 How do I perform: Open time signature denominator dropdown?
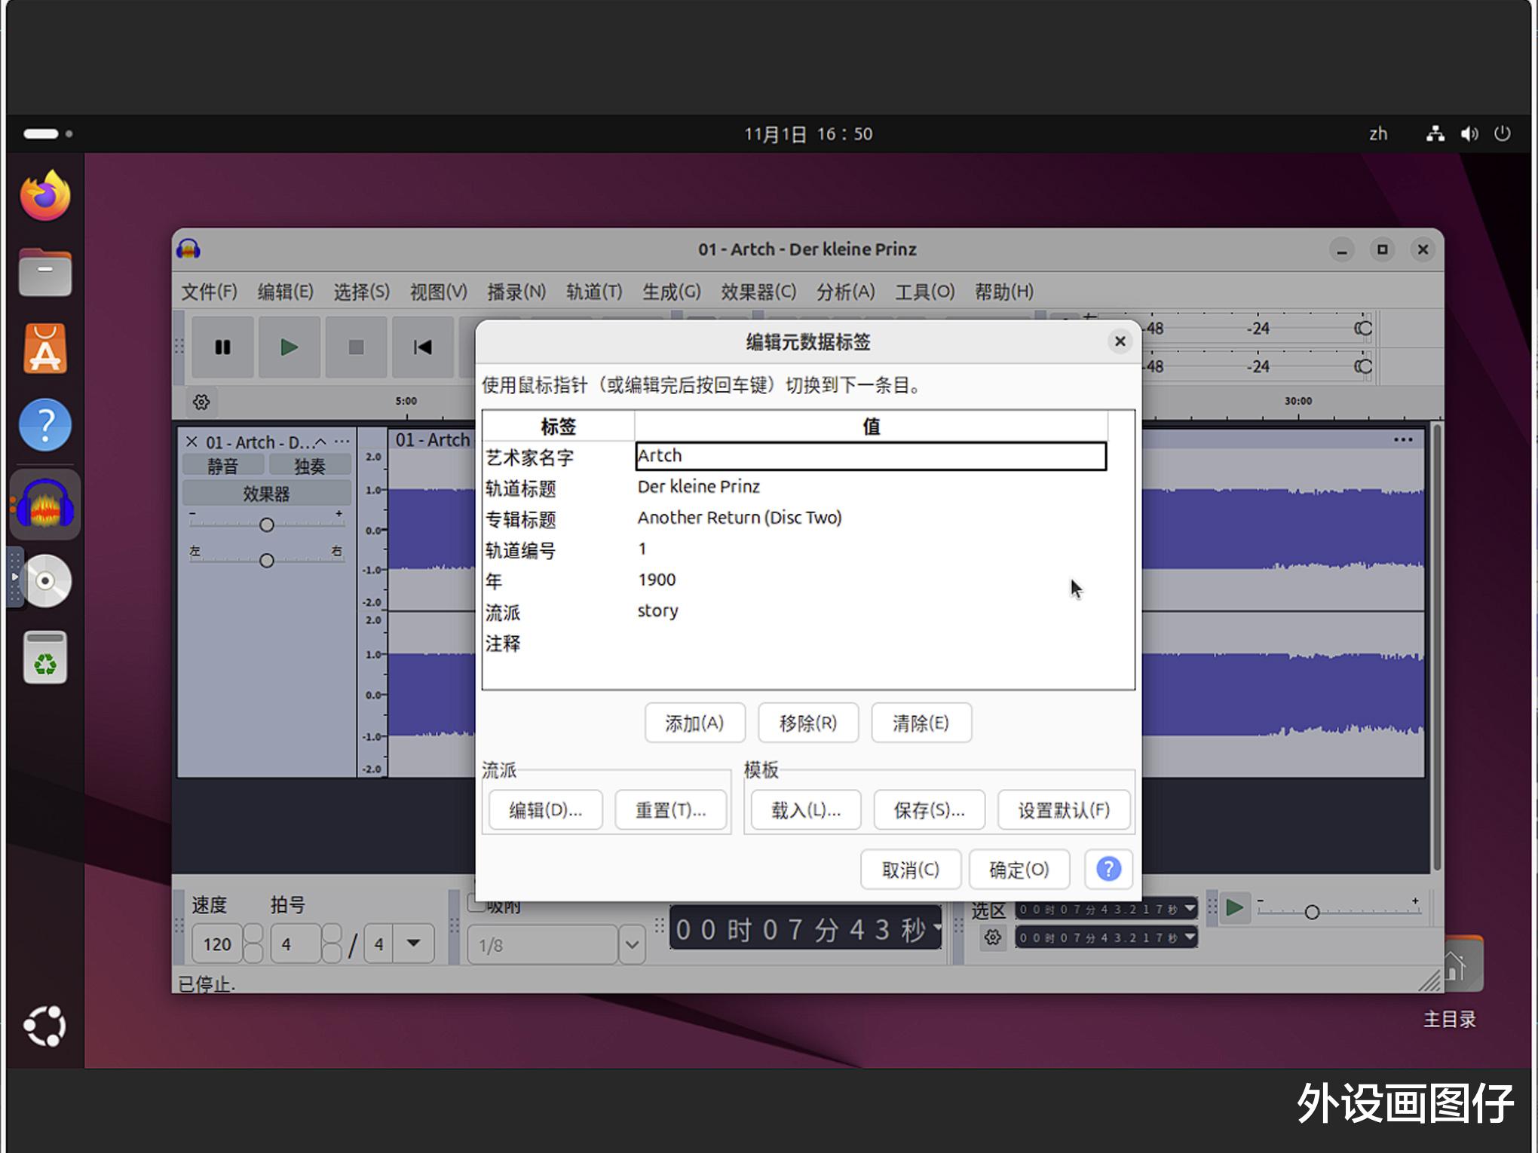pos(413,944)
